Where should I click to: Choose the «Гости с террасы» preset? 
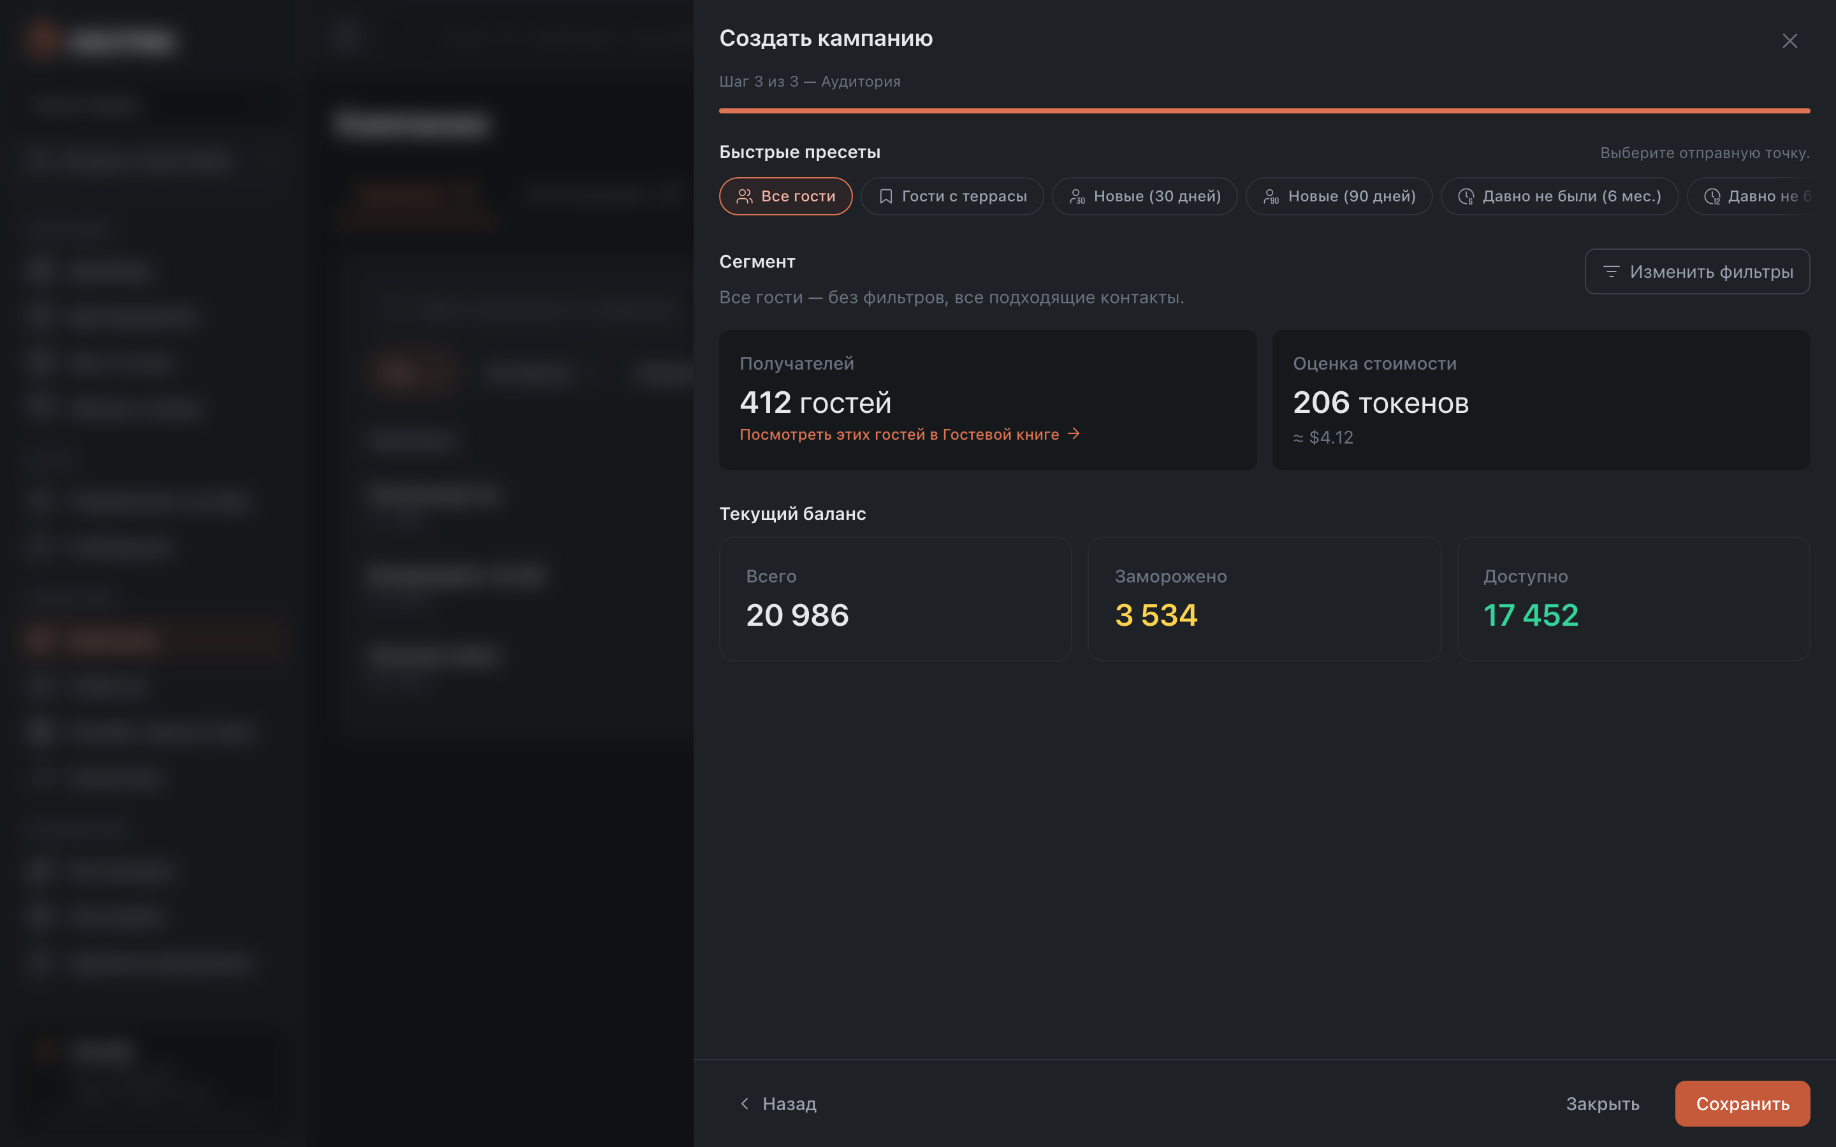coord(951,196)
